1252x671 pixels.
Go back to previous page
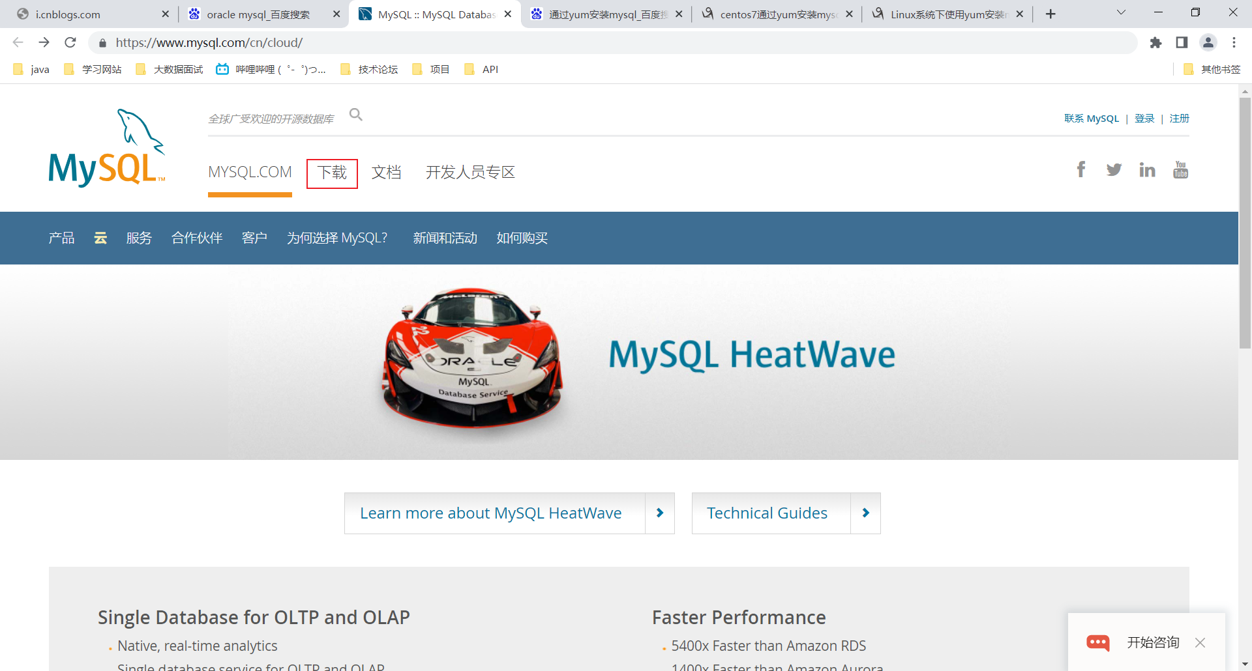[18, 42]
